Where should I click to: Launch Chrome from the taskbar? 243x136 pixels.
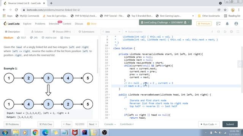pyautogui.click(x=35, y=133)
